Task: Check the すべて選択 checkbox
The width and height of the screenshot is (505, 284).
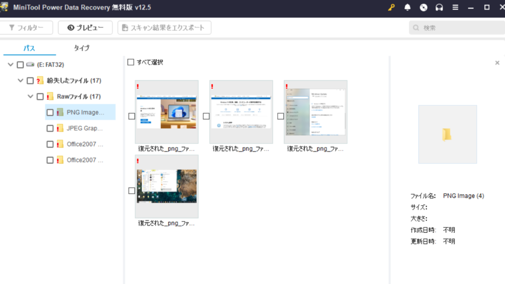Action: (x=130, y=62)
